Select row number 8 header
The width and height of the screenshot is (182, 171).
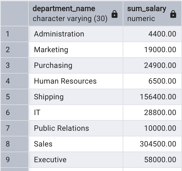click(14, 144)
